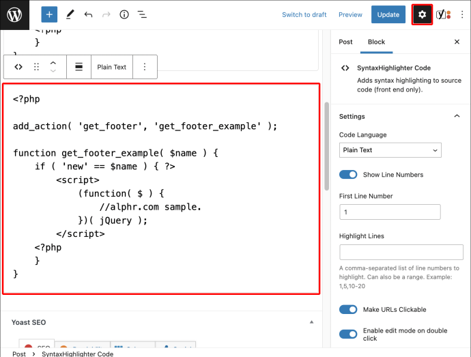
Task: Open Plain Text language selector in block toolbar
Action: point(112,67)
